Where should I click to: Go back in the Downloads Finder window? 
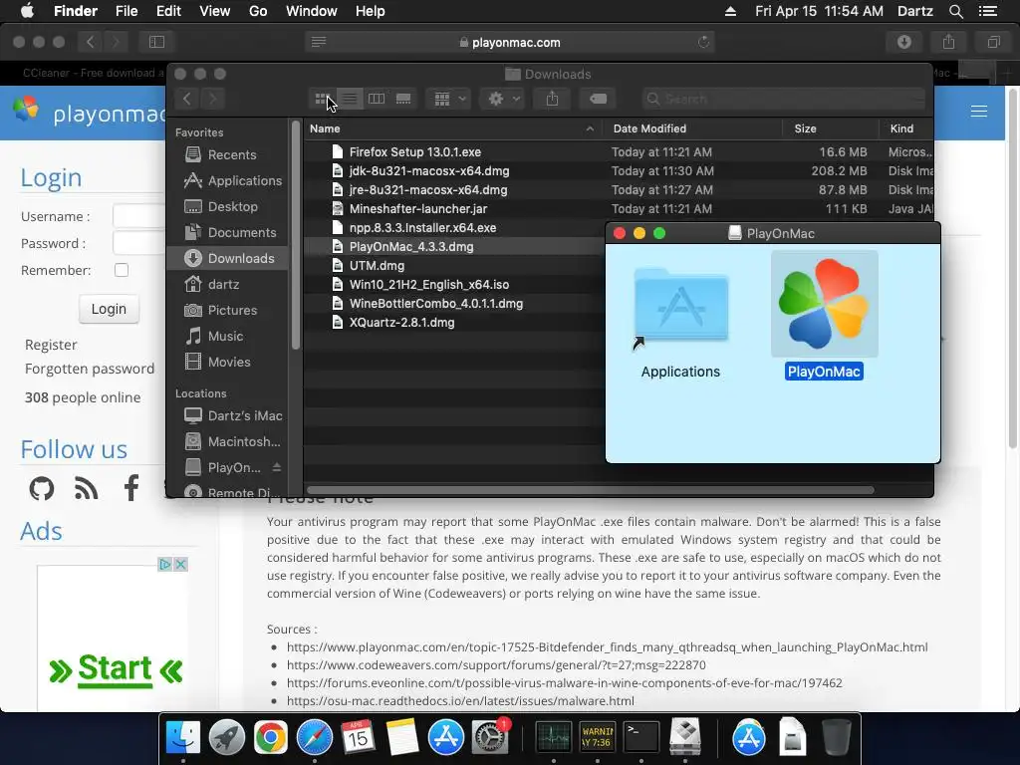click(x=187, y=99)
